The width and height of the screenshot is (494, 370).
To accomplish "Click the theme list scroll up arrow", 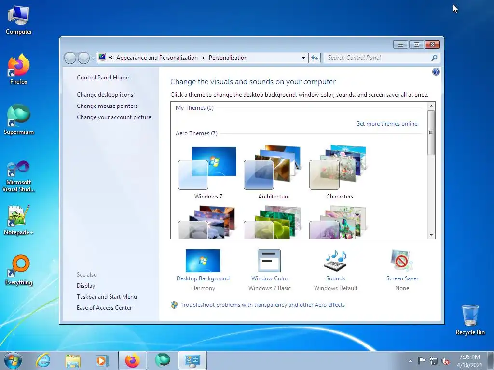I will point(431,106).
